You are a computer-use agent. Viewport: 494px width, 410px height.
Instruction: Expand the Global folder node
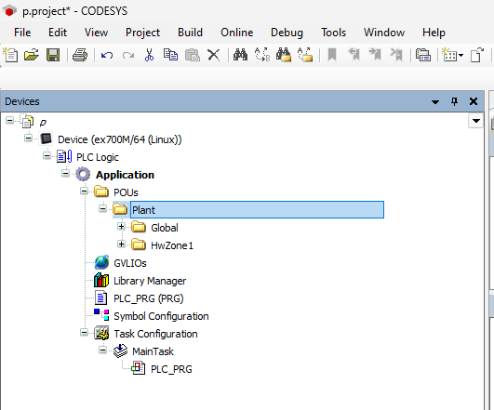(121, 227)
